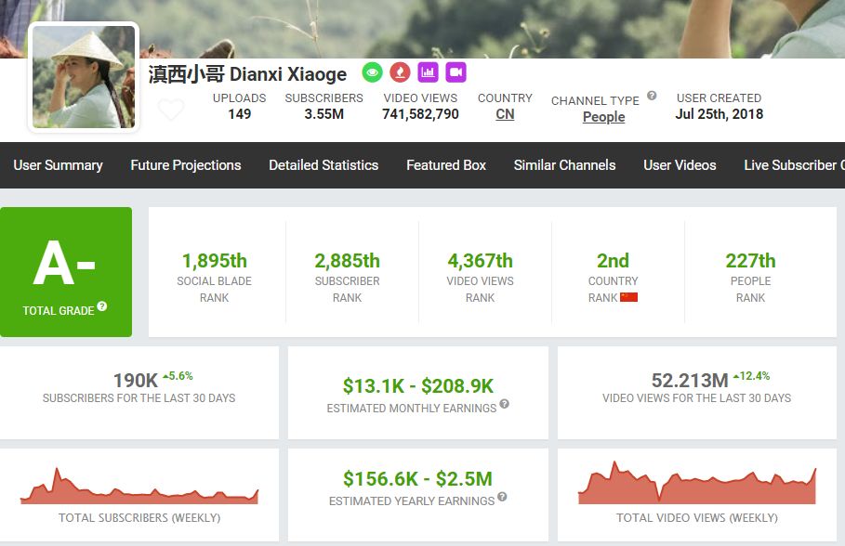Click the 2nd country rank value
Viewport: 845px width, 546px height.
(613, 261)
